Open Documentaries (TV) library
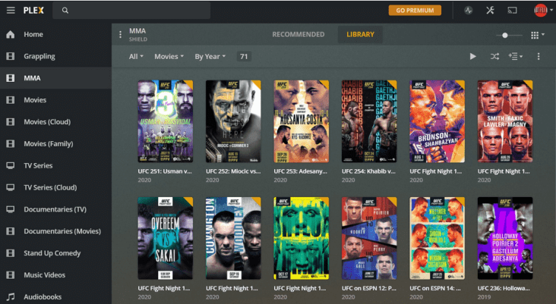556x304 pixels. tap(55, 209)
